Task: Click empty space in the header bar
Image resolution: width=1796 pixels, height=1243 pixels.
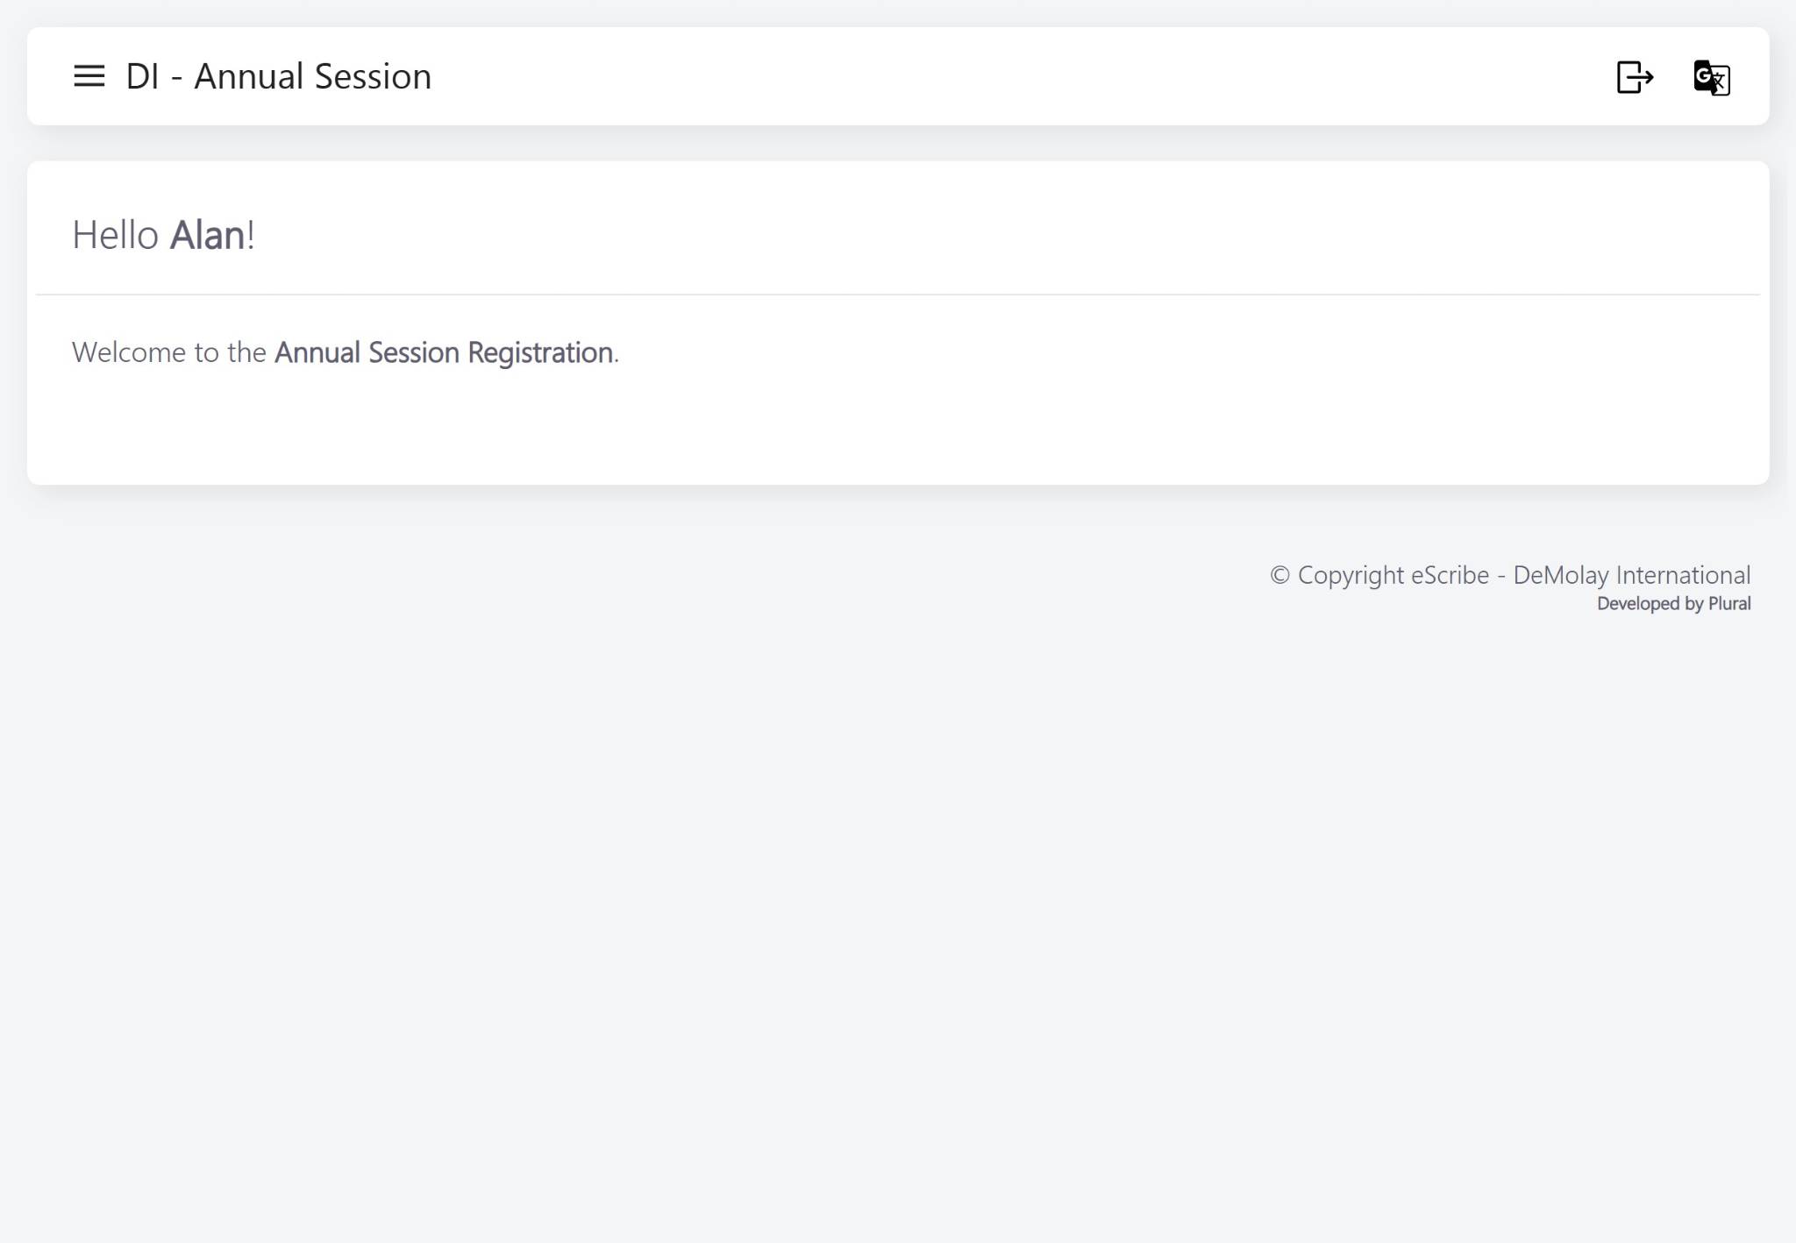Action: point(965,77)
